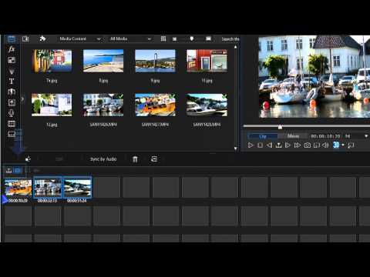Open the Audio Mixing Room
The height and width of the screenshot is (277, 370).
point(12,102)
